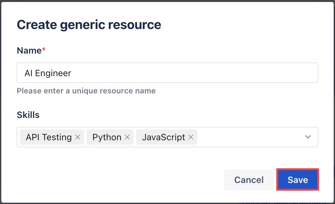Select the API Testing tag label

[49, 137]
